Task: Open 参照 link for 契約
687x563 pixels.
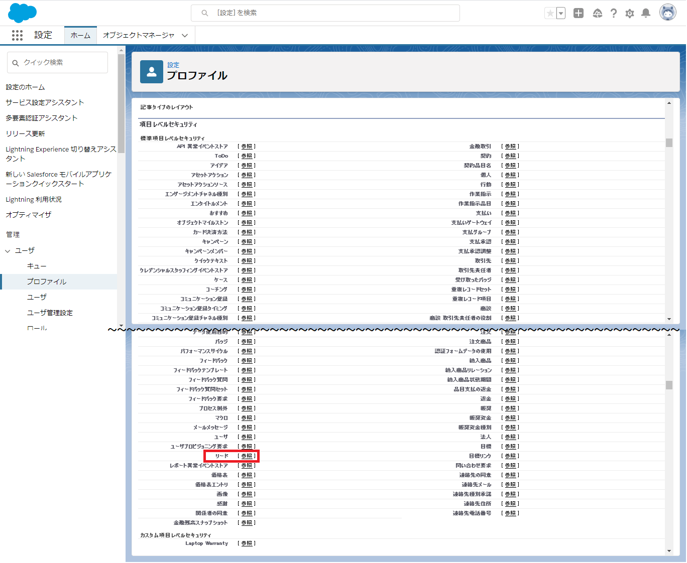Action: (510, 156)
